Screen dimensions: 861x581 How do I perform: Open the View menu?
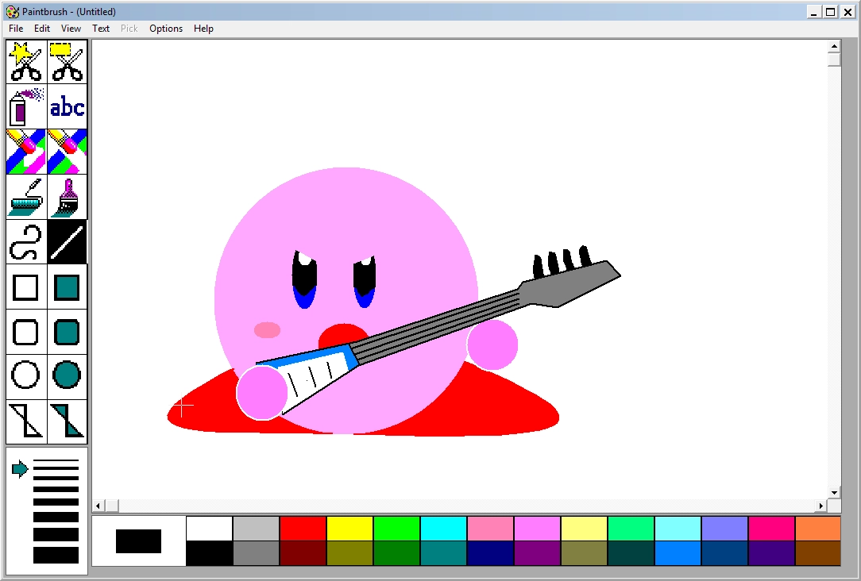(71, 29)
